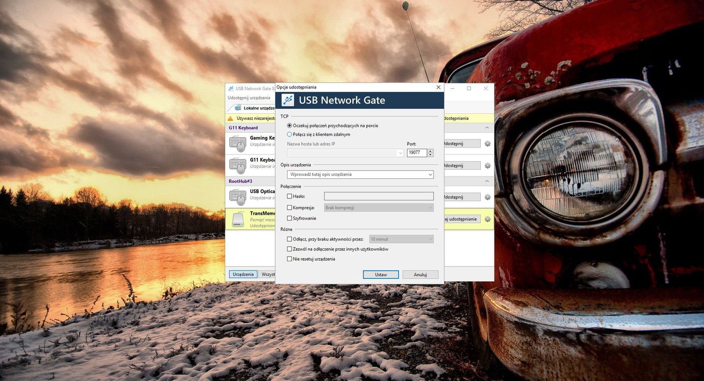This screenshot has height=381, width=704.
Task: Check 'Nie resetuj urządzenia' option
Action: point(289,259)
